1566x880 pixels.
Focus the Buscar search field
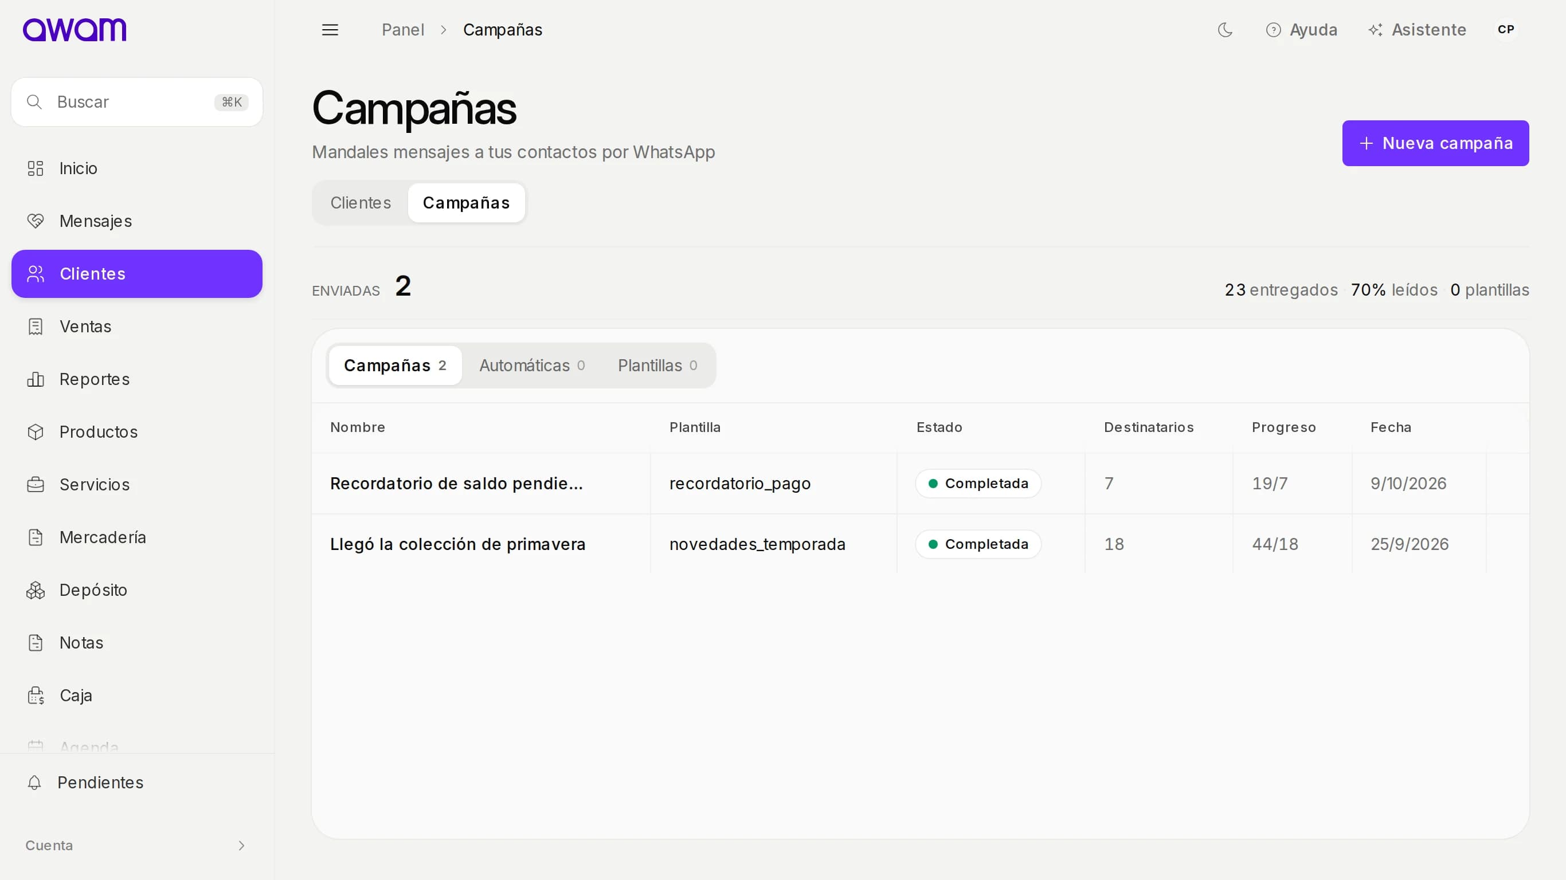(x=137, y=102)
